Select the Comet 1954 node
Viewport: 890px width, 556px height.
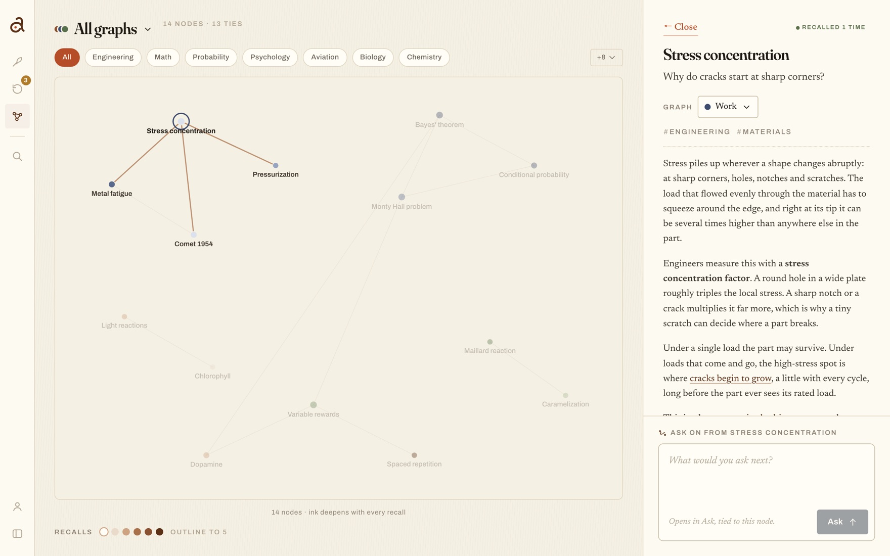[194, 235]
